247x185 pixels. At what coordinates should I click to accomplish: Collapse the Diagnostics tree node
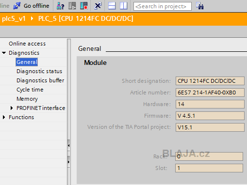point(4,53)
